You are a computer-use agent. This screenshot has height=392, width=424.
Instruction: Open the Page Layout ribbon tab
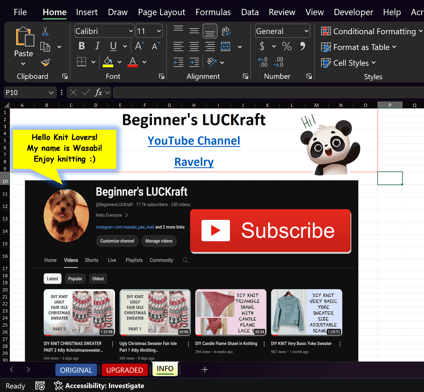tap(161, 12)
